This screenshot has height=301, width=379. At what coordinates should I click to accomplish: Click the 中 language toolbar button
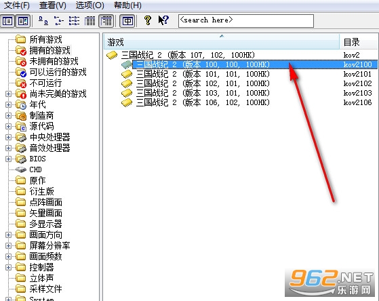coord(127,21)
